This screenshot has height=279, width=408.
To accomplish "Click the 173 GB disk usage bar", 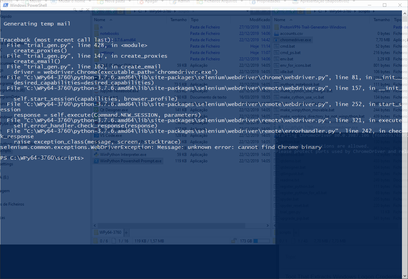I will (261, 241).
